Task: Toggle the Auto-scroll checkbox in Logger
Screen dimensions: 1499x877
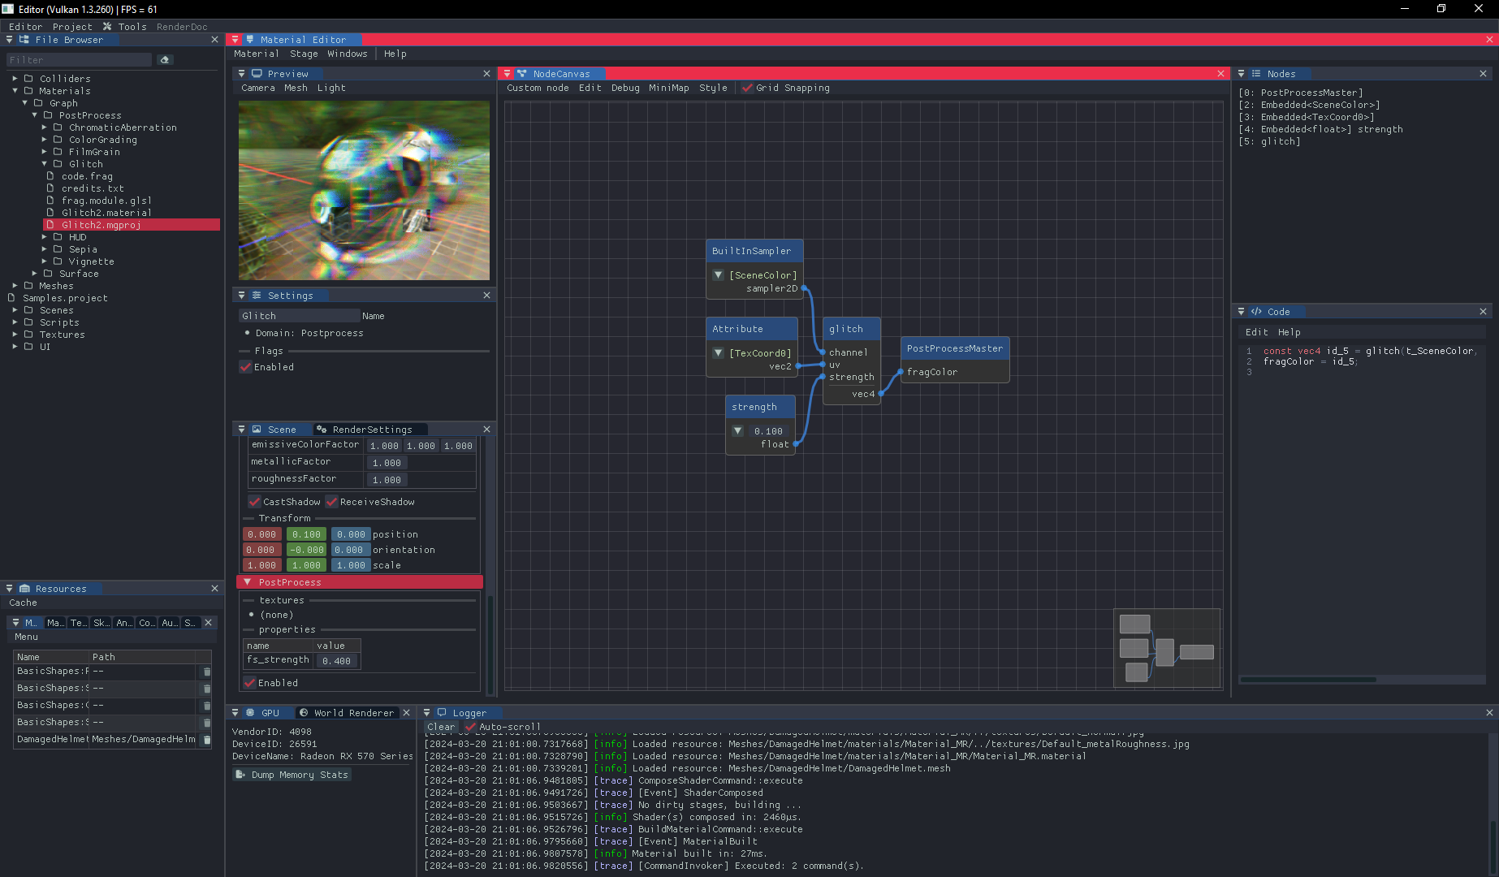Action: pyautogui.click(x=470, y=727)
